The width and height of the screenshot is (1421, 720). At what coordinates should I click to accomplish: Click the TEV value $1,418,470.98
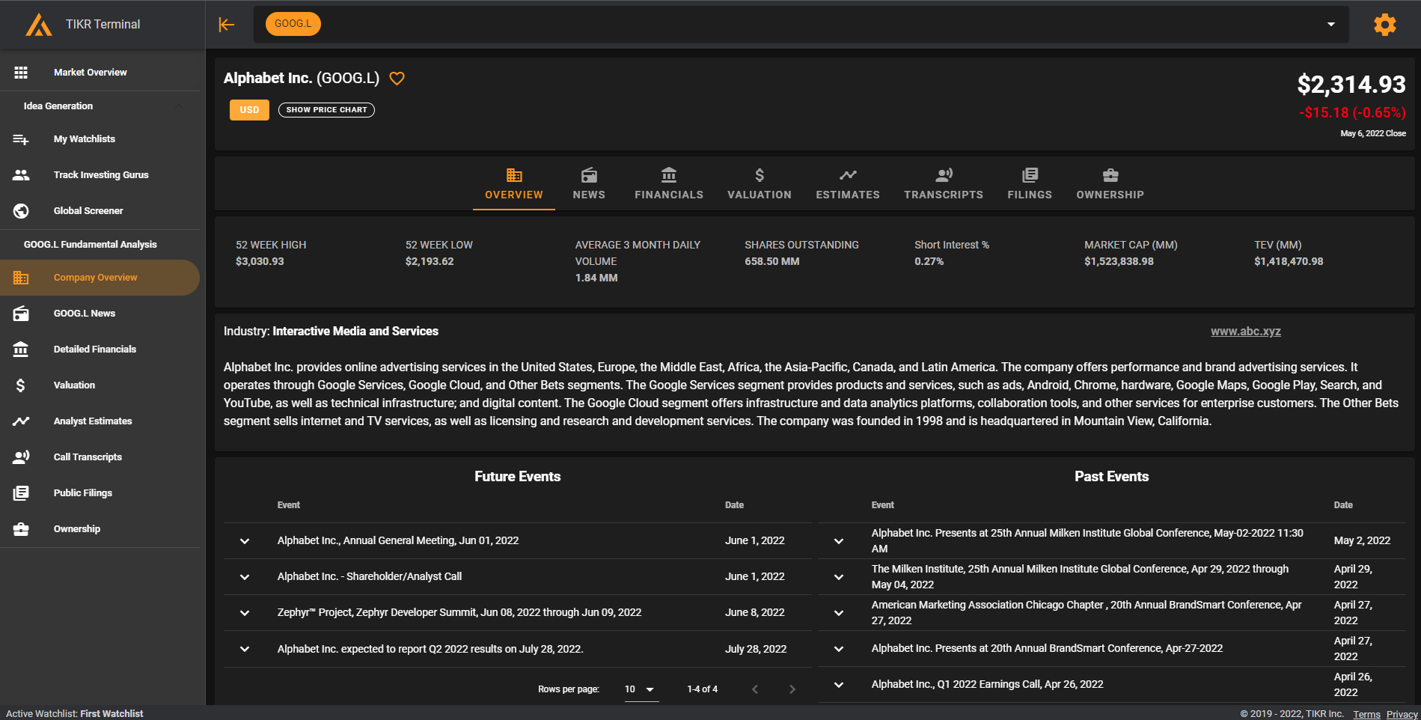pyautogui.click(x=1289, y=261)
